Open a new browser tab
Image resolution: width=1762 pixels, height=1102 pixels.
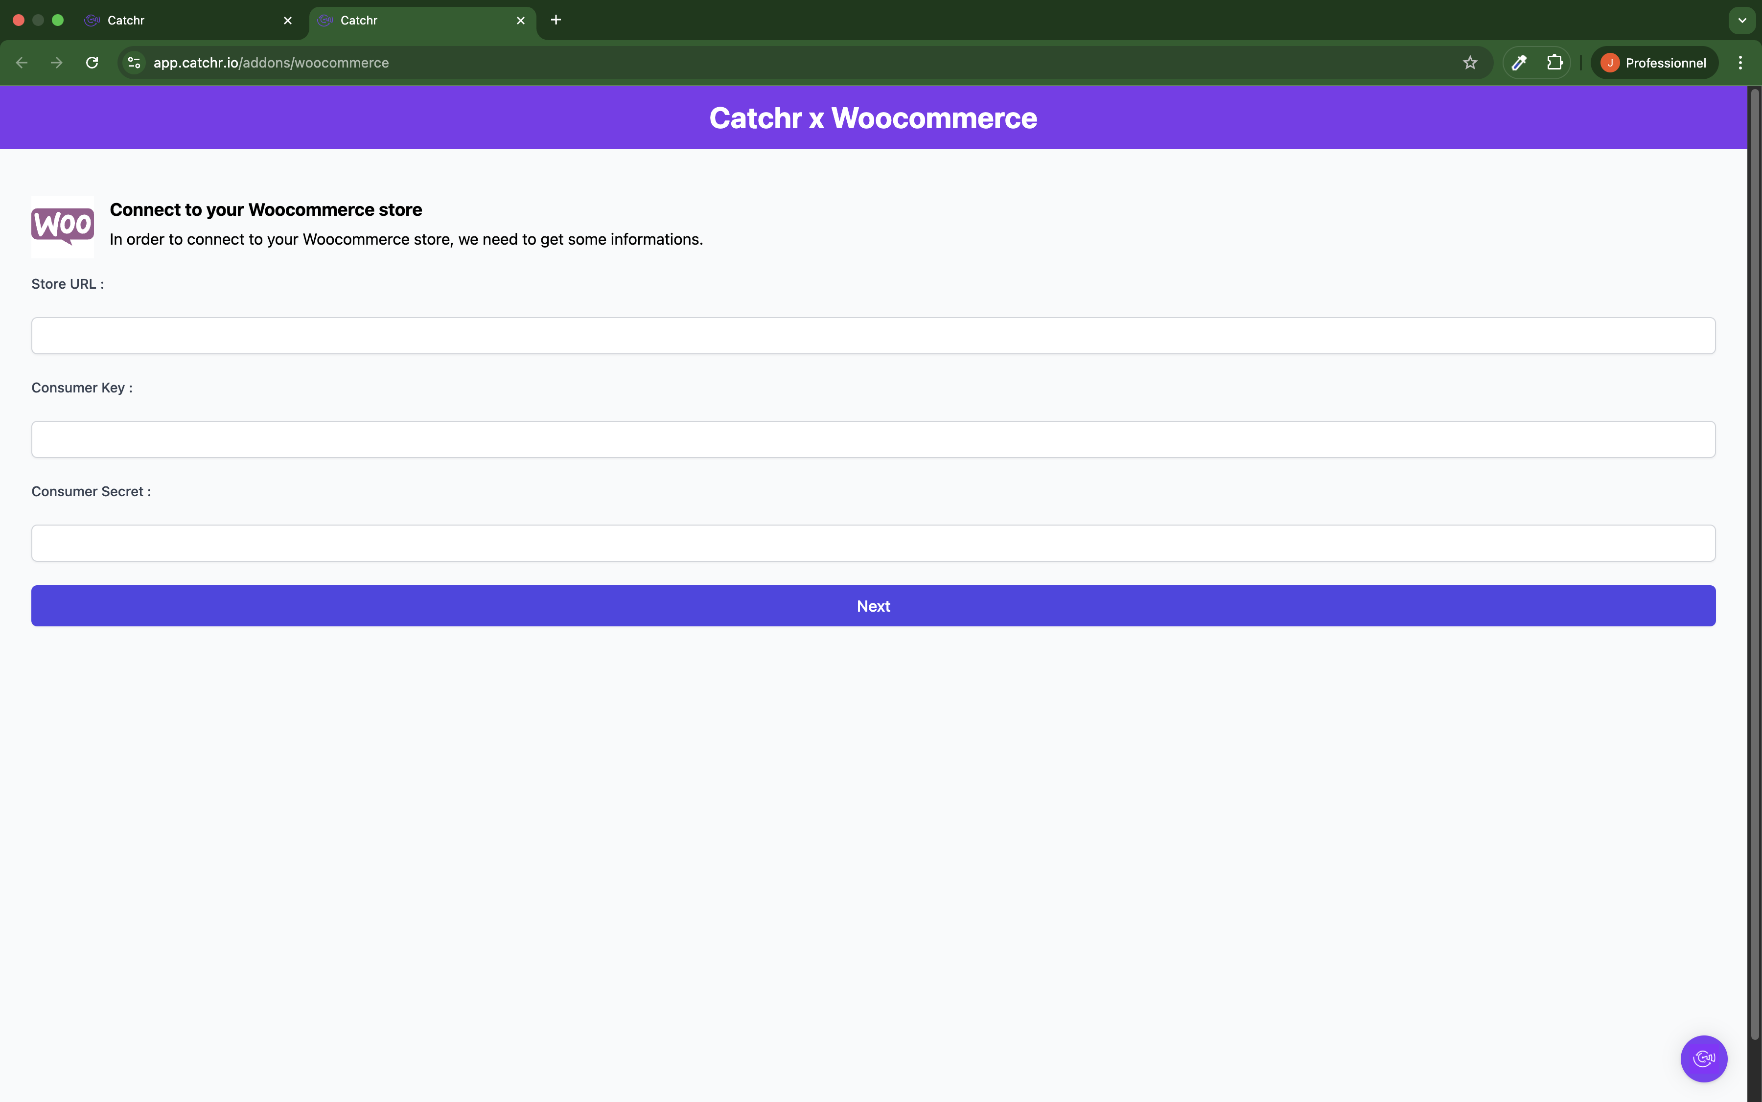pos(556,20)
